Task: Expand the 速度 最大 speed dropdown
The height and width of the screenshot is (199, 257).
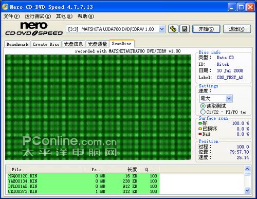Action: (x=229, y=98)
